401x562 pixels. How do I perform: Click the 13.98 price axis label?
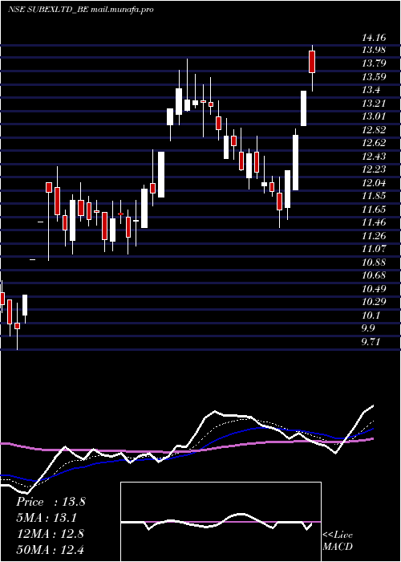tap(375, 51)
